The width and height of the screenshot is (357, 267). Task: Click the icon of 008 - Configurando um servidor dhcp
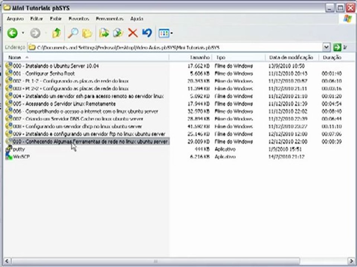(x=9, y=126)
